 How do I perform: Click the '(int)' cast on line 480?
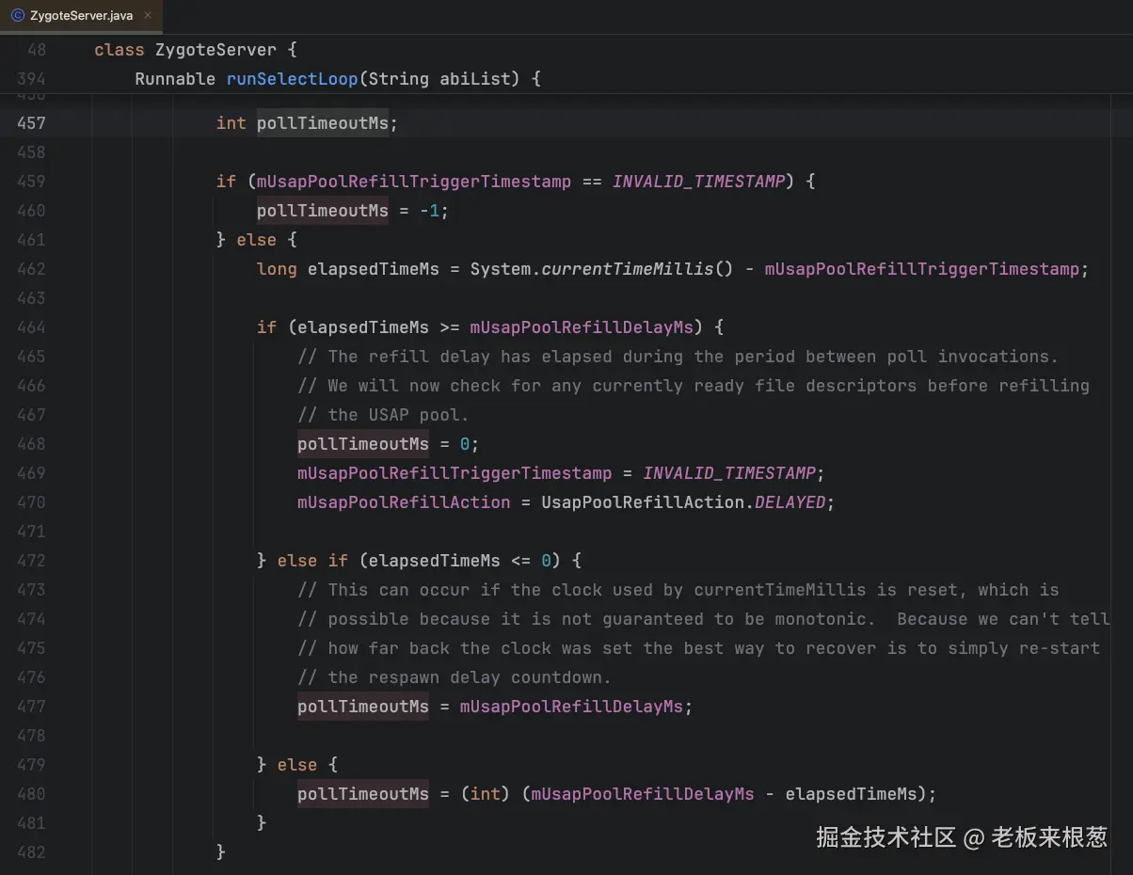coord(486,794)
